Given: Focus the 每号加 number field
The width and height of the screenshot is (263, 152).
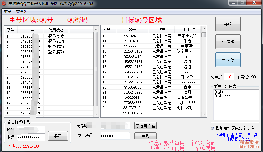Looking at the screenshot, I should [x=229, y=77].
